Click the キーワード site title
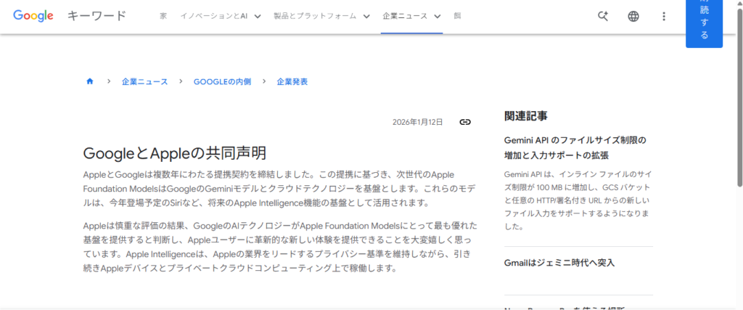This screenshot has height=310, width=743. [x=97, y=16]
